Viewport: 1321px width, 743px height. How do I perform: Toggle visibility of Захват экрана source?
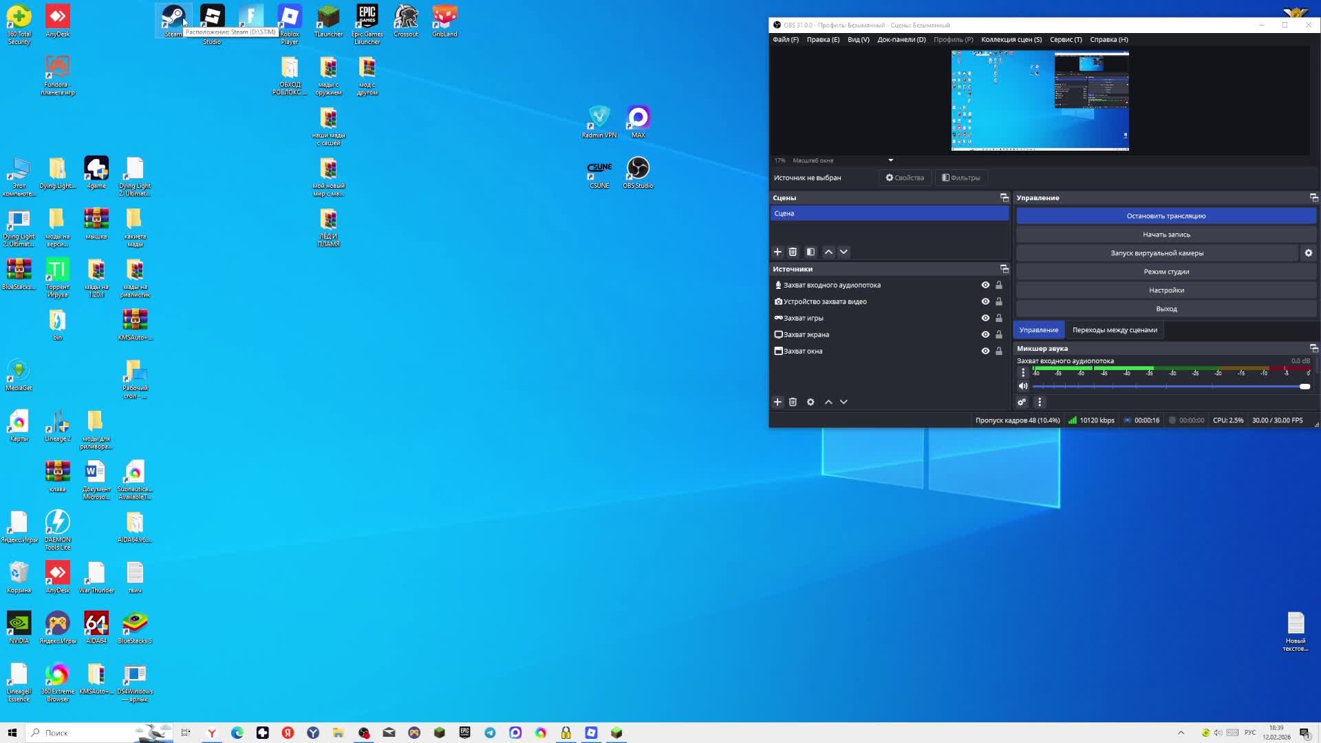click(985, 334)
